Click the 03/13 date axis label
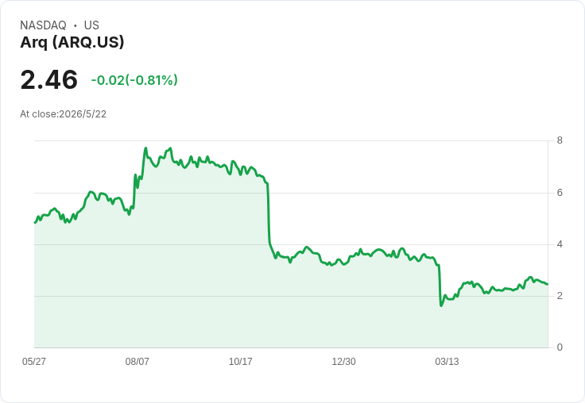Image resolution: width=585 pixels, height=403 pixels. pos(447,361)
